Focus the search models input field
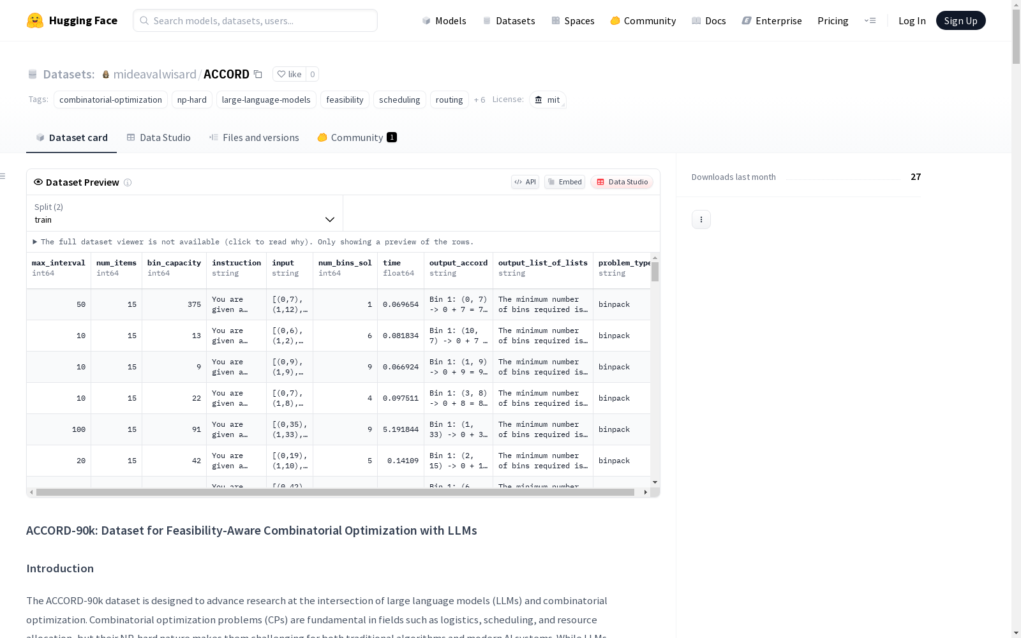 click(x=255, y=20)
